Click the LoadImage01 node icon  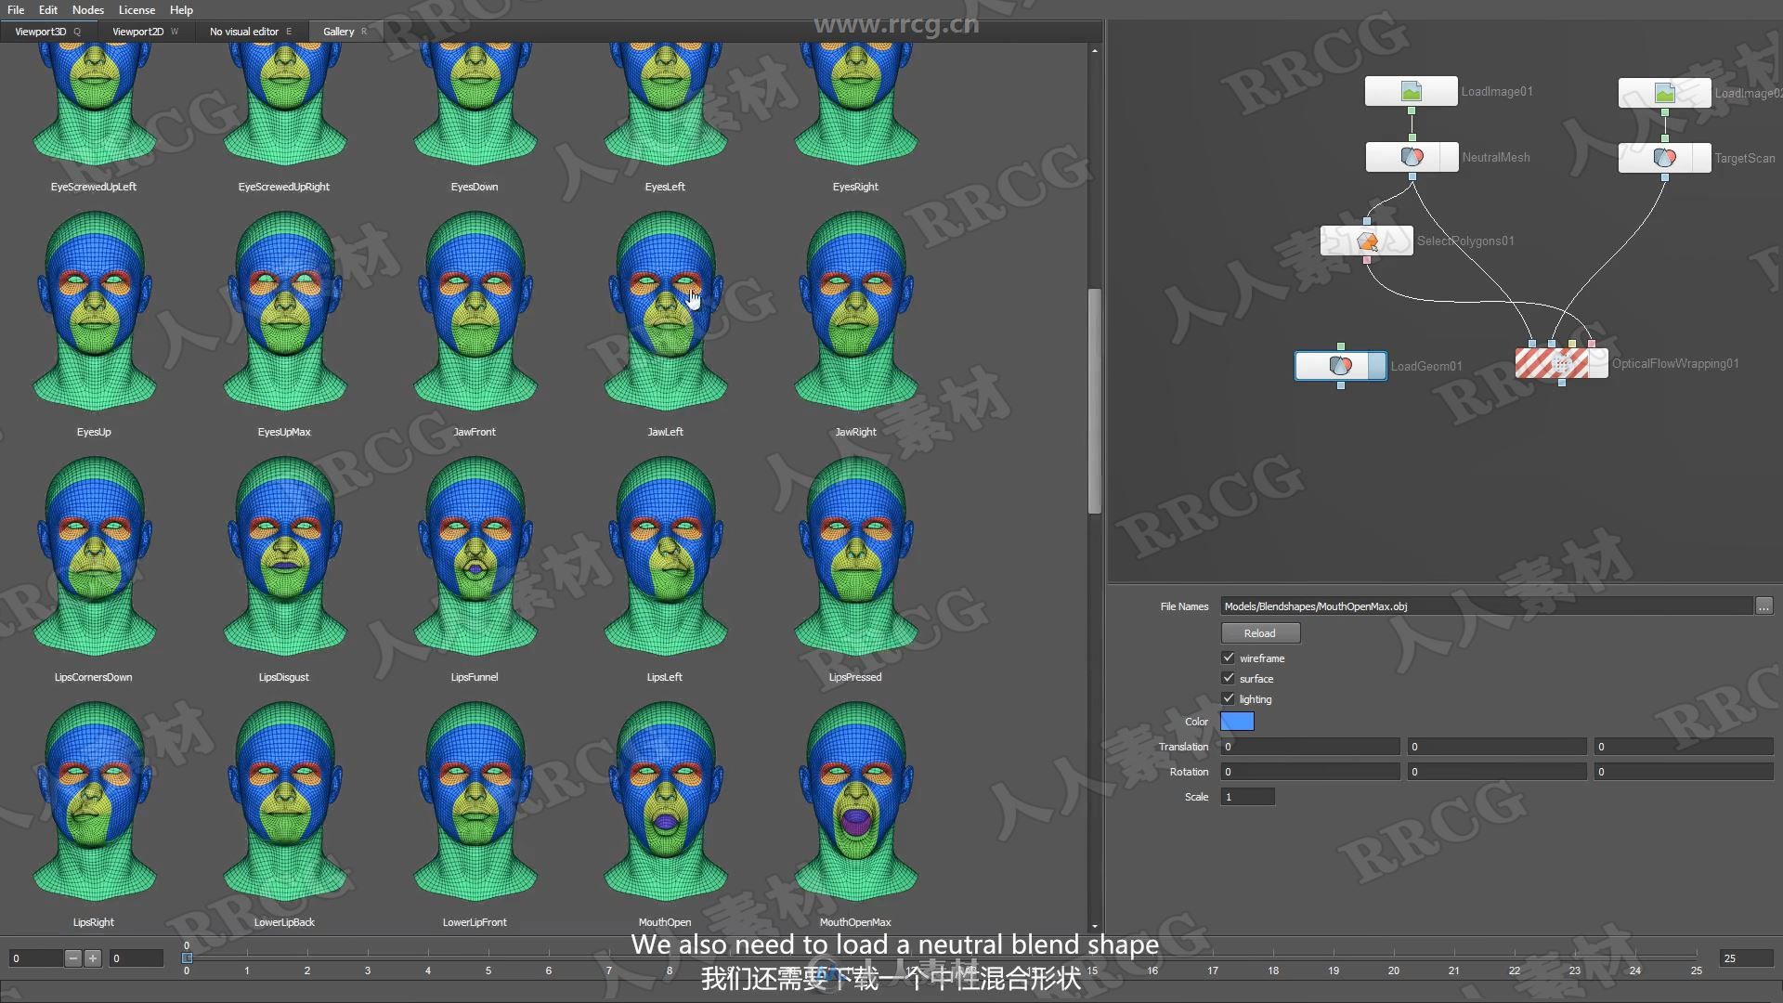click(1411, 89)
